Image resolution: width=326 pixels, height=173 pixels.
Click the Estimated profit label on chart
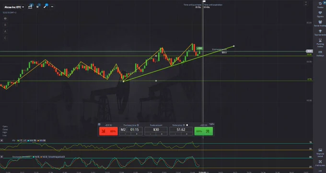219,49
